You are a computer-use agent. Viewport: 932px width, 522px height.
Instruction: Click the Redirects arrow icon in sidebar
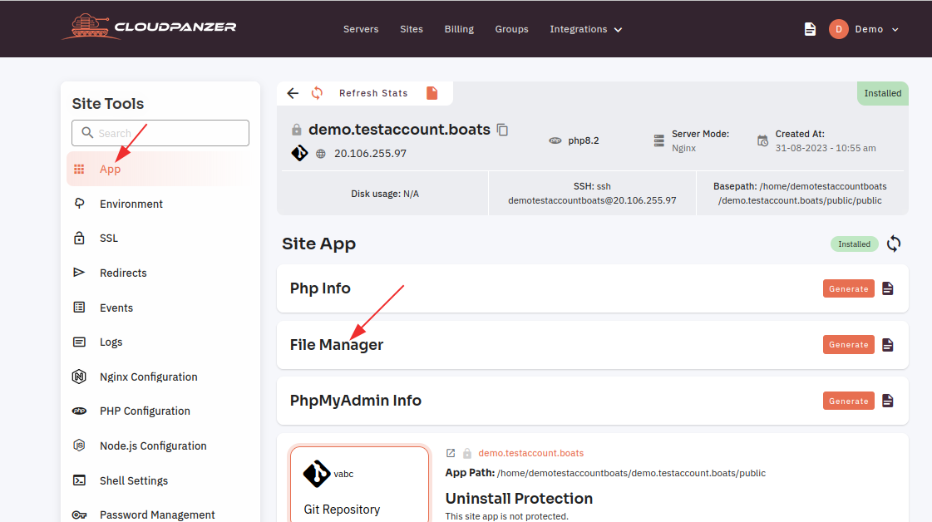click(x=79, y=273)
